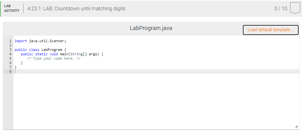This screenshot has width=302, height=133.
Task: Click the closing brace on line 7
Action: (x=16, y=67)
